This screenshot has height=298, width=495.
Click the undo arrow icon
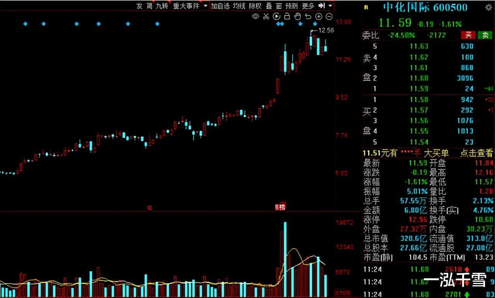click(x=308, y=16)
